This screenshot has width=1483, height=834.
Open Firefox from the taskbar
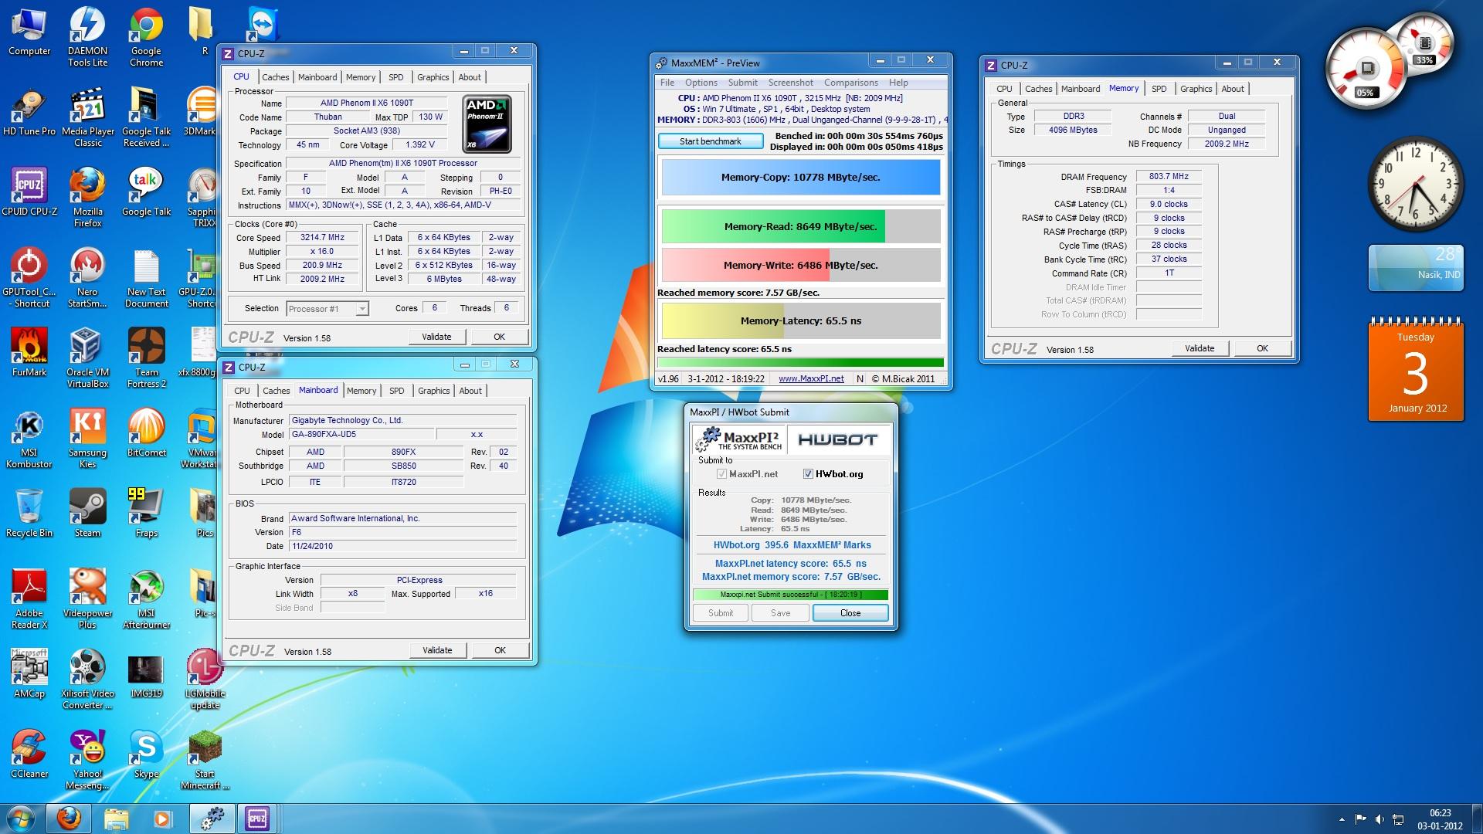[x=69, y=819]
